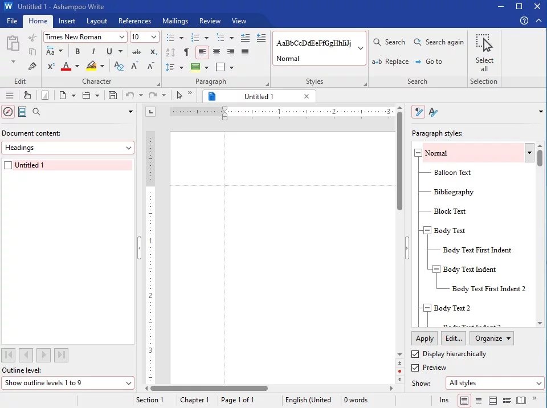This screenshot has width=547, height=408.
Task: Switch to the Review ribbon tab
Action: pyautogui.click(x=210, y=21)
